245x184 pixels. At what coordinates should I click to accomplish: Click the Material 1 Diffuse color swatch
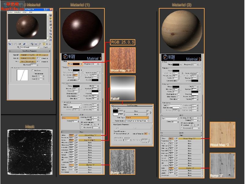tap(76, 64)
